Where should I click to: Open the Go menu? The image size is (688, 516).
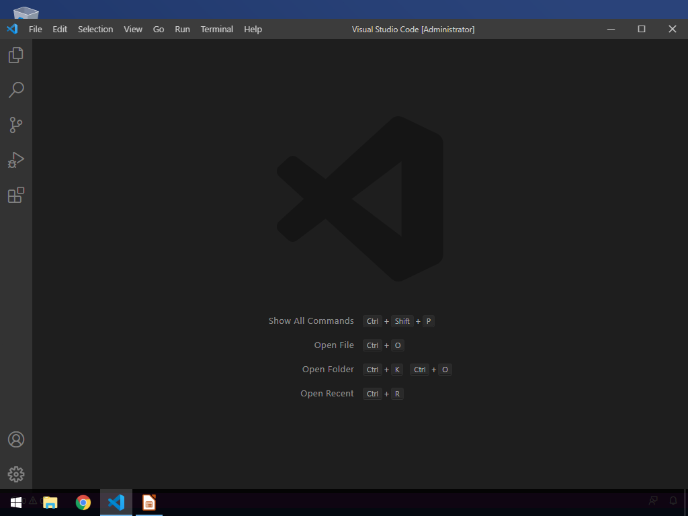coord(158,29)
